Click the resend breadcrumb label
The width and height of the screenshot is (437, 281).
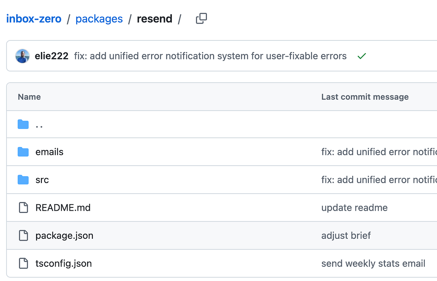pyautogui.click(x=154, y=19)
